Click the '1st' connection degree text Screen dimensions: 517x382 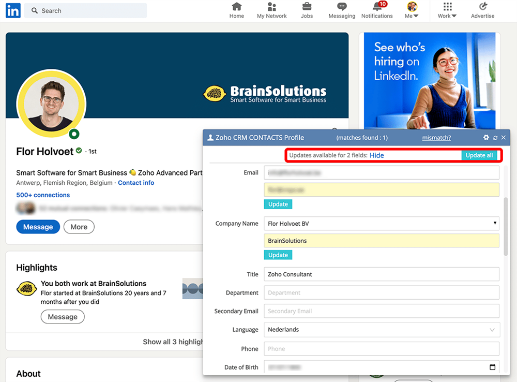click(x=93, y=152)
